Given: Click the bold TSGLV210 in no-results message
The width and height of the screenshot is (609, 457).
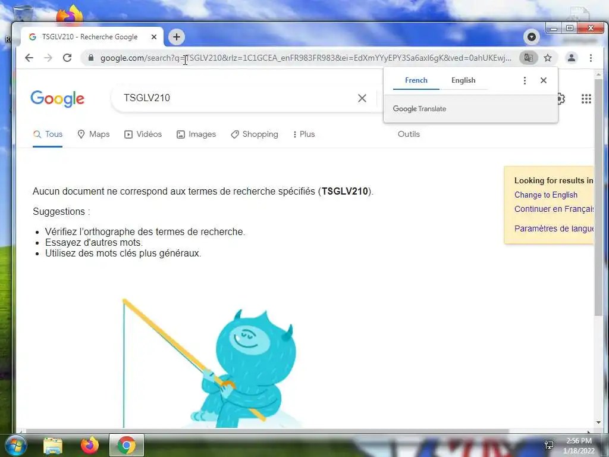Looking at the screenshot, I should [344, 191].
